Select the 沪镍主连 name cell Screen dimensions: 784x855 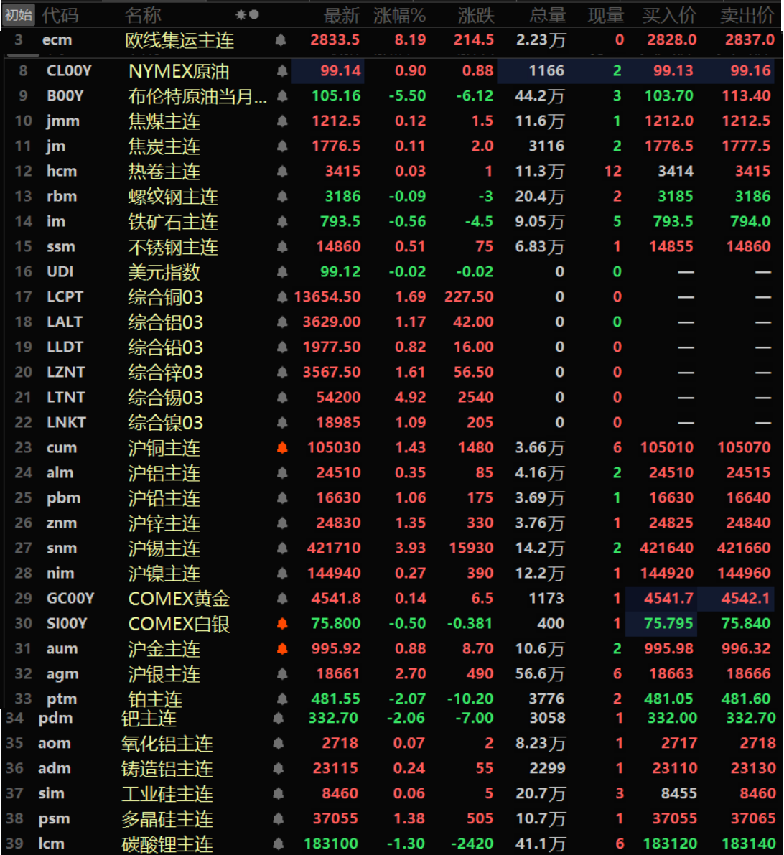point(164,573)
